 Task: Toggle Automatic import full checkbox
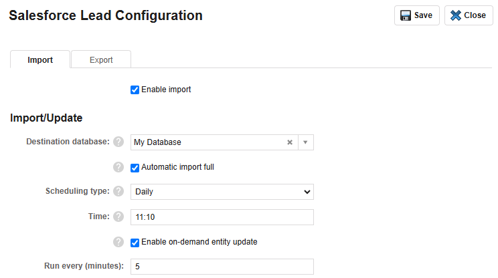135,168
